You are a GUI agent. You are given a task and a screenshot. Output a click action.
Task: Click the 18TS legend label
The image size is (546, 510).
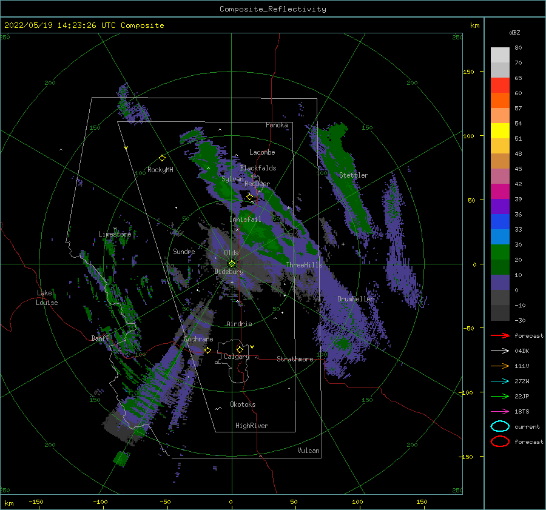click(522, 412)
